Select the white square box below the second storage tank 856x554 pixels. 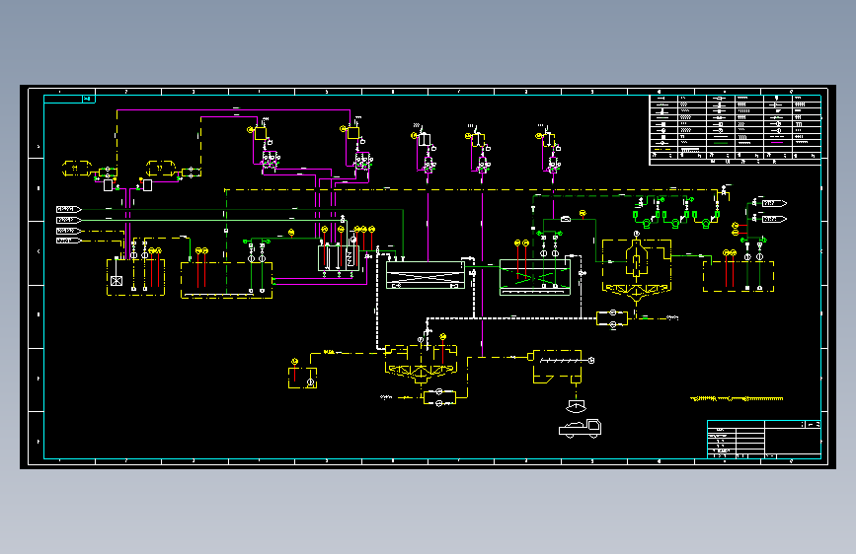(x=147, y=185)
